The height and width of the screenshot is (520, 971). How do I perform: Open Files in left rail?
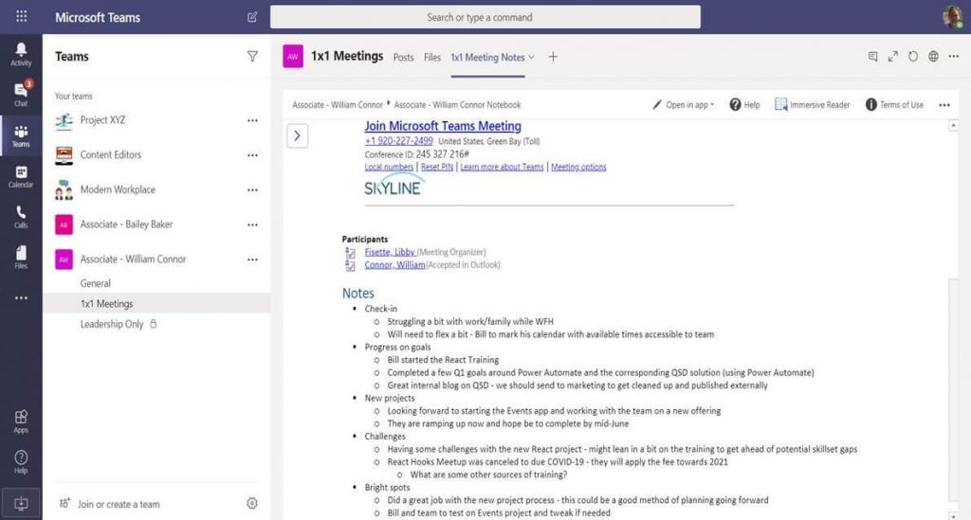21,258
